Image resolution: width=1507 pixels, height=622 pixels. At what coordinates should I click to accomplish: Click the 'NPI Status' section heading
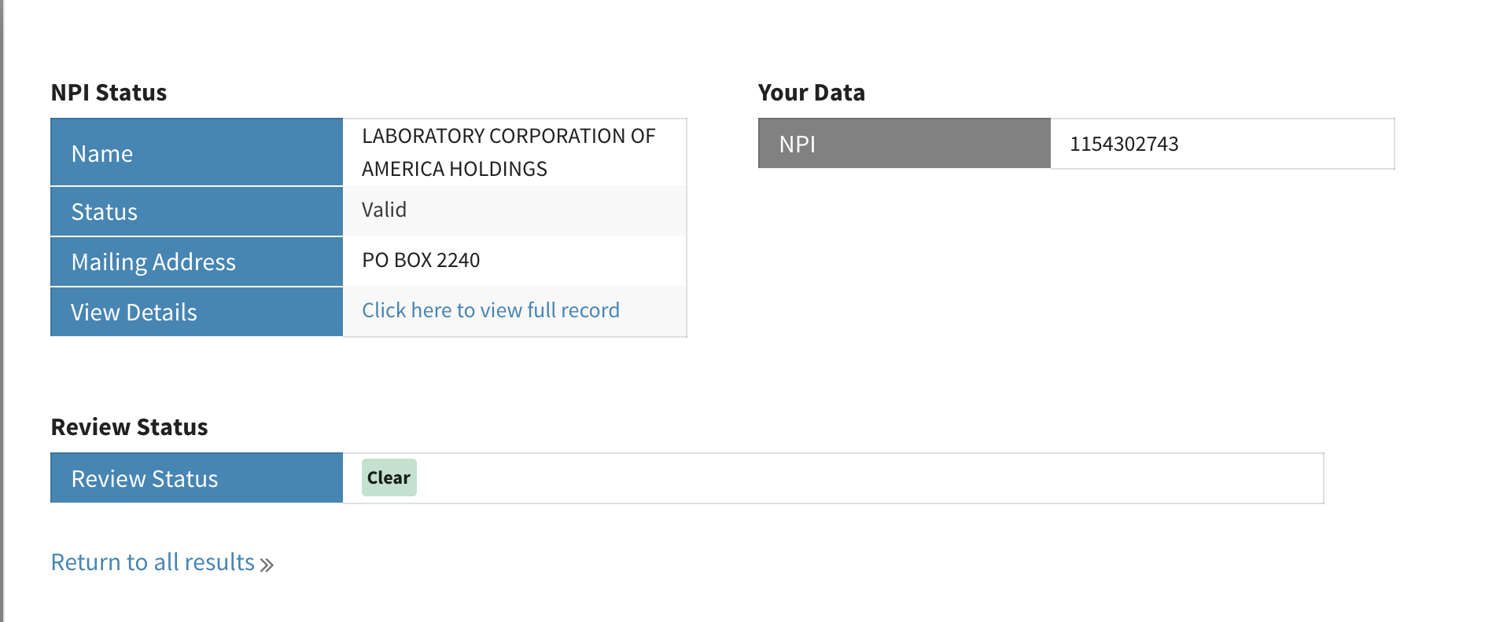tap(109, 93)
